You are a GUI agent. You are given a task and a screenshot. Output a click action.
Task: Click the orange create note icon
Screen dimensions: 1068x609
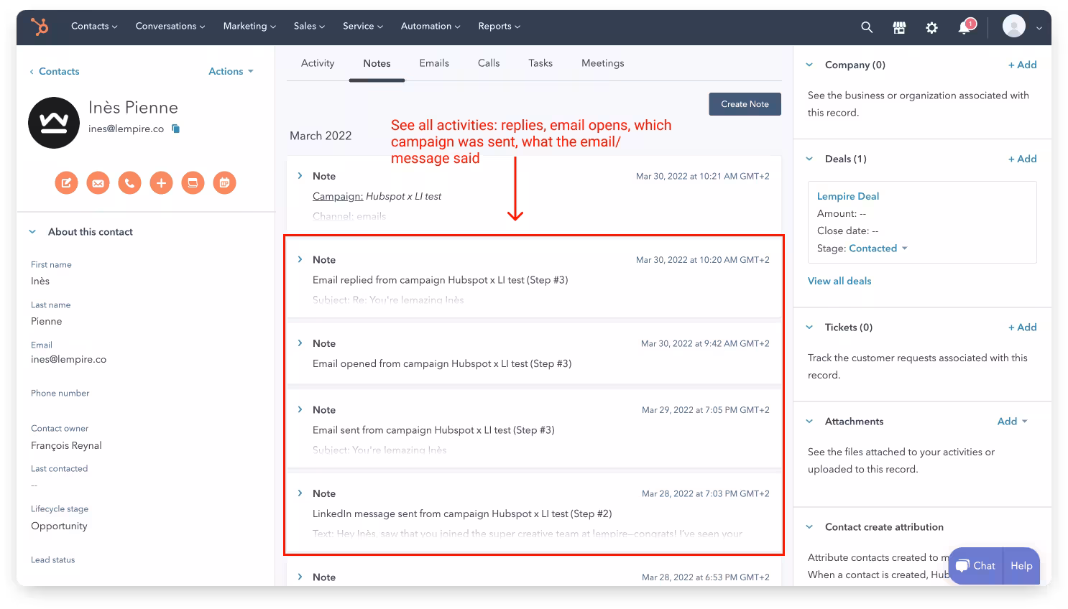(66, 182)
